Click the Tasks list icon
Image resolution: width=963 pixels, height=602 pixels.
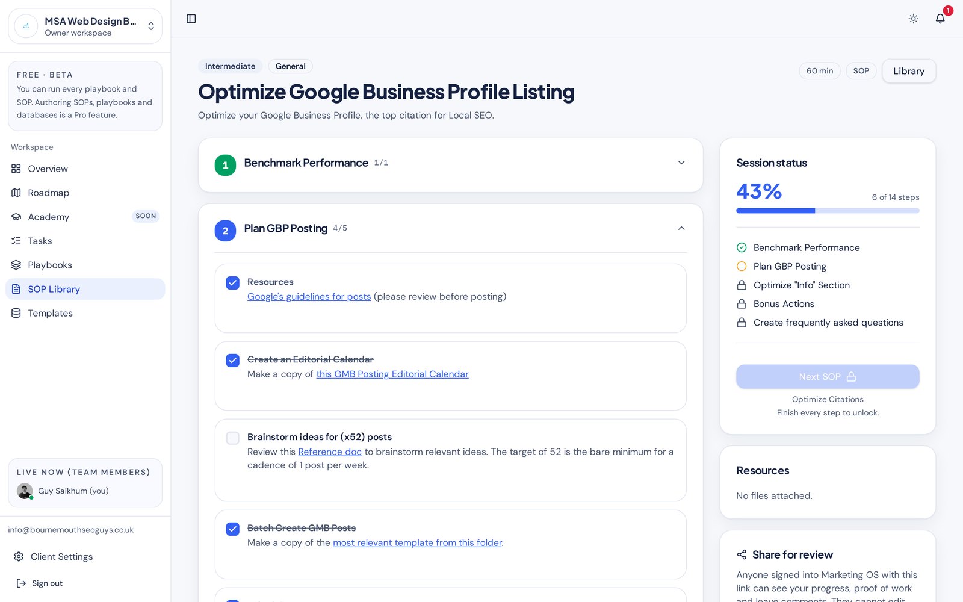click(x=16, y=241)
